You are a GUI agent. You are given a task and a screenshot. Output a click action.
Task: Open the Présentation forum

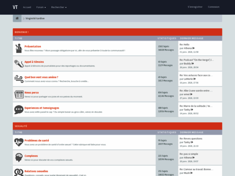tap(33, 46)
